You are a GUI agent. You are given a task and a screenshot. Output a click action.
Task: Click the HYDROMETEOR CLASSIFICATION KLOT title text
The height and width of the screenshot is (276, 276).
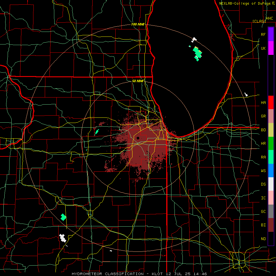tap(139, 274)
